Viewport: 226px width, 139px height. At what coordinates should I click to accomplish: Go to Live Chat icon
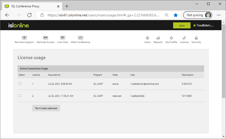pyautogui.click(x=63, y=38)
